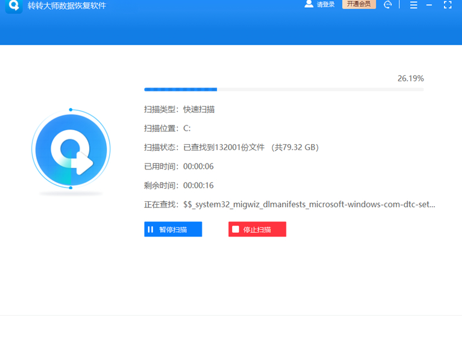
Task: Click the 已查找到132001份文件 status text
Action: point(224,147)
